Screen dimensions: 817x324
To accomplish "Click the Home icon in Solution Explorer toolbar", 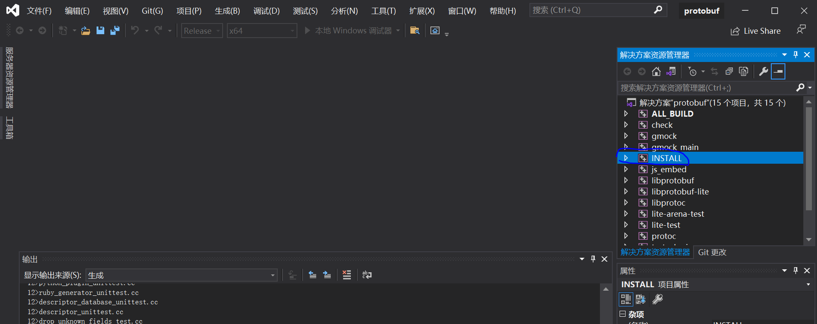I will point(656,71).
